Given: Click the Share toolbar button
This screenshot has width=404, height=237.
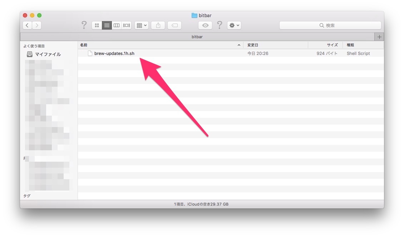Looking at the screenshot, I should [x=158, y=25].
